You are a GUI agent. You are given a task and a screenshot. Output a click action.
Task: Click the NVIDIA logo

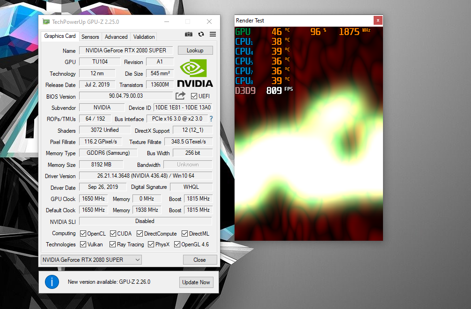pos(195,73)
